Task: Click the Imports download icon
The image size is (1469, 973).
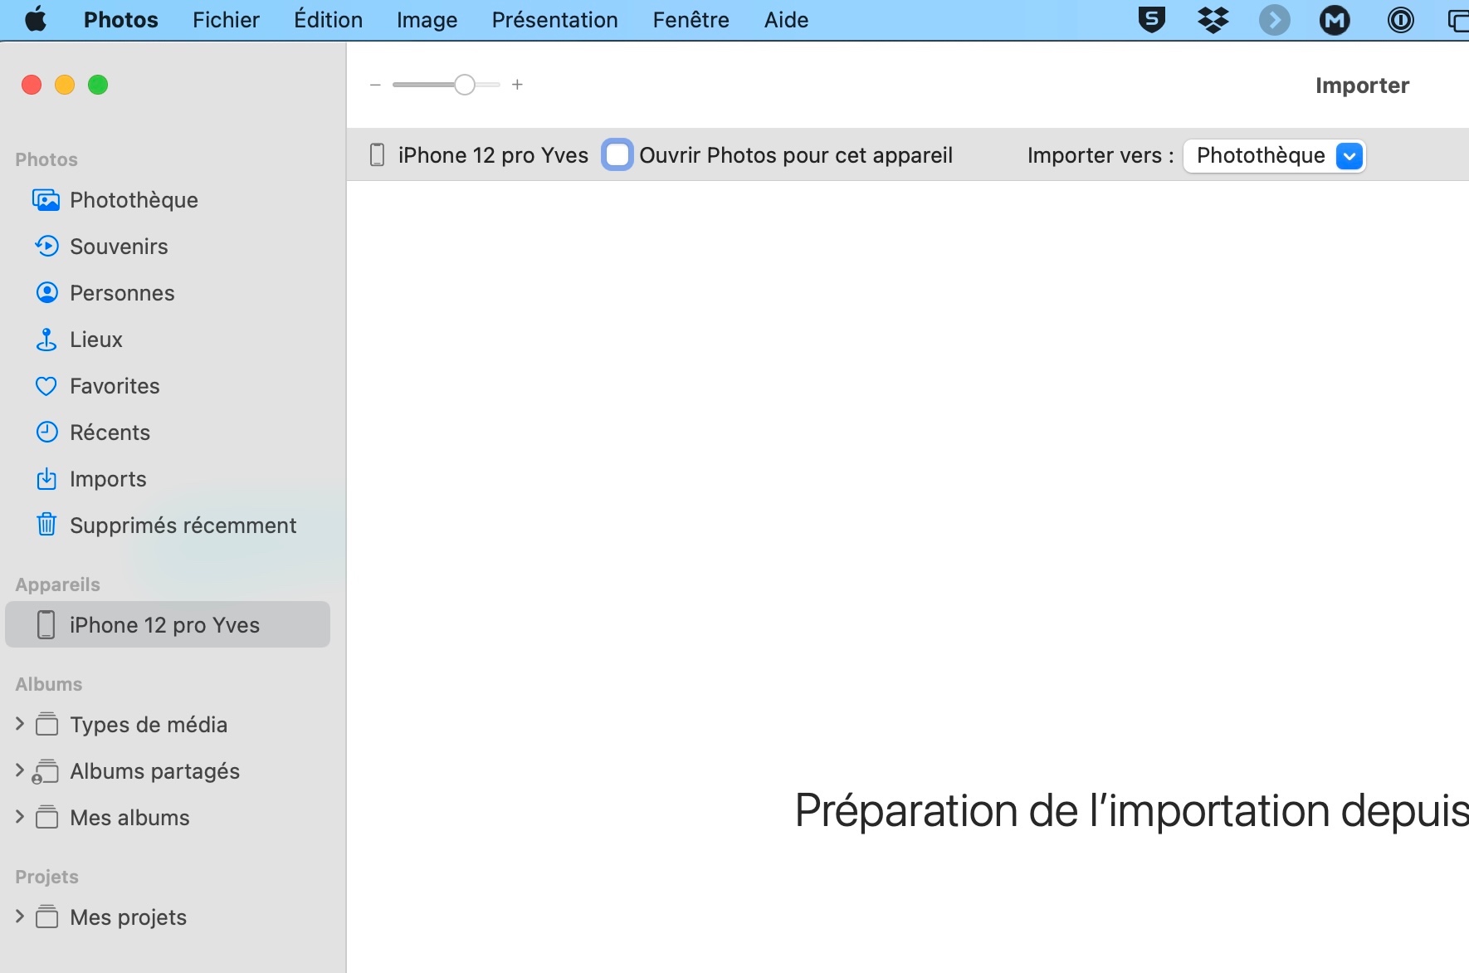Action: [x=46, y=479]
